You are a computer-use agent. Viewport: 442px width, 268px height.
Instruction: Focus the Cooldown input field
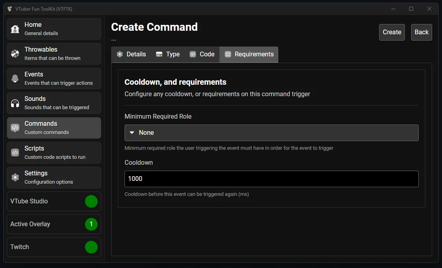coord(271,179)
